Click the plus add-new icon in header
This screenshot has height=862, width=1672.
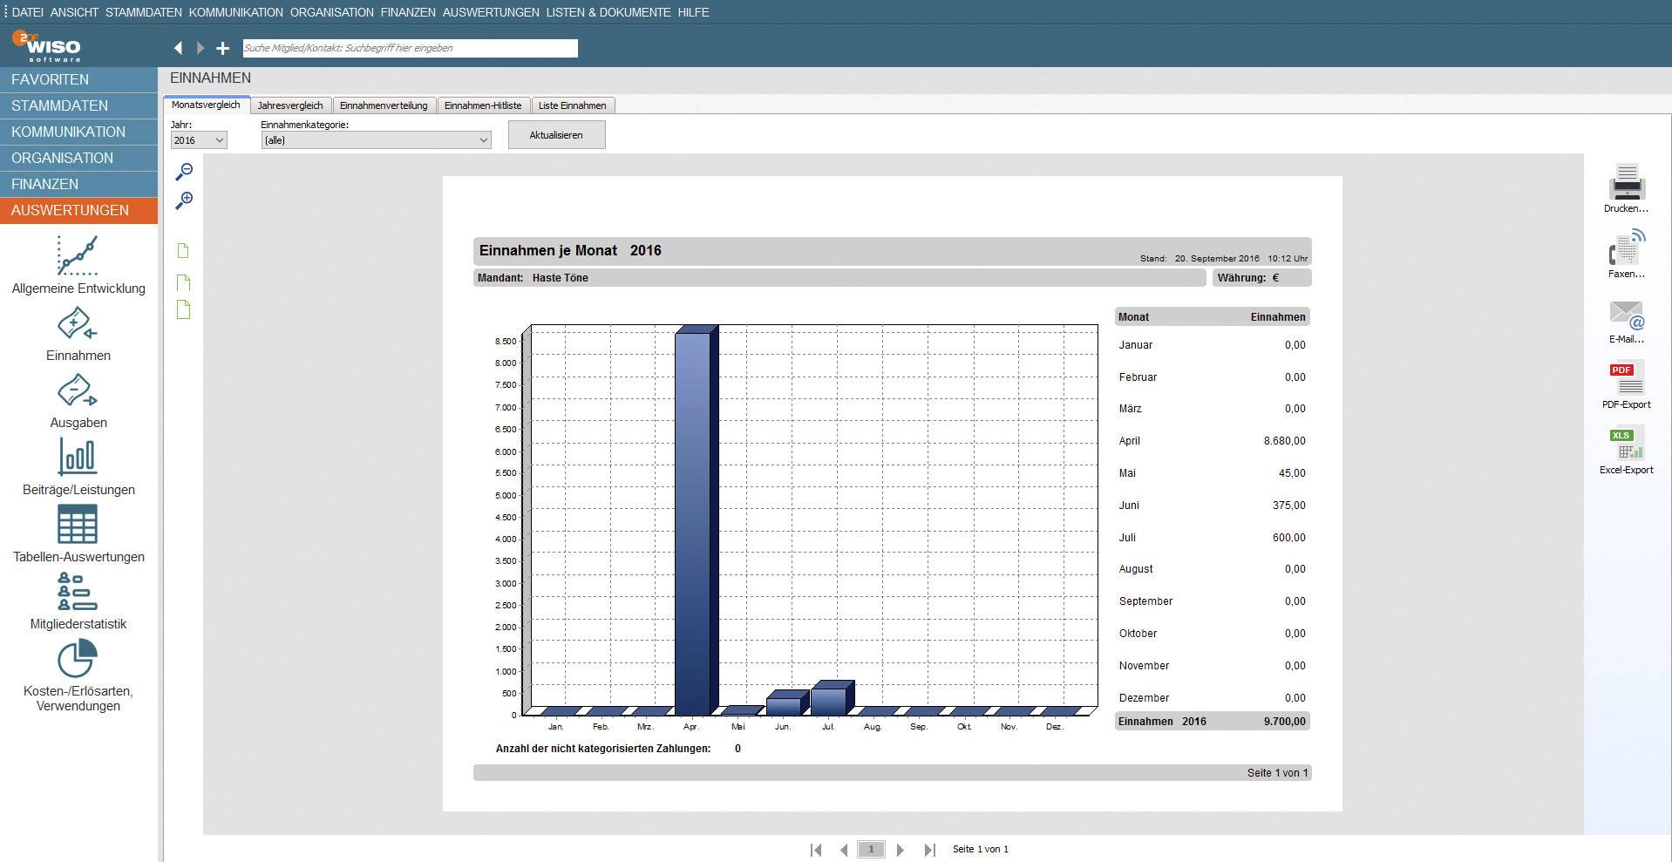pos(223,49)
